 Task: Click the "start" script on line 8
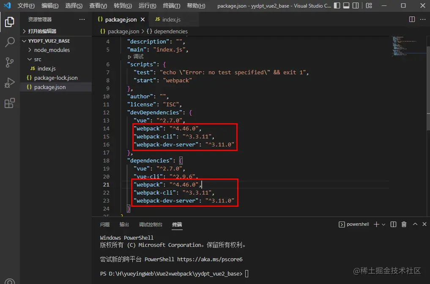pyautogui.click(x=145, y=81)
